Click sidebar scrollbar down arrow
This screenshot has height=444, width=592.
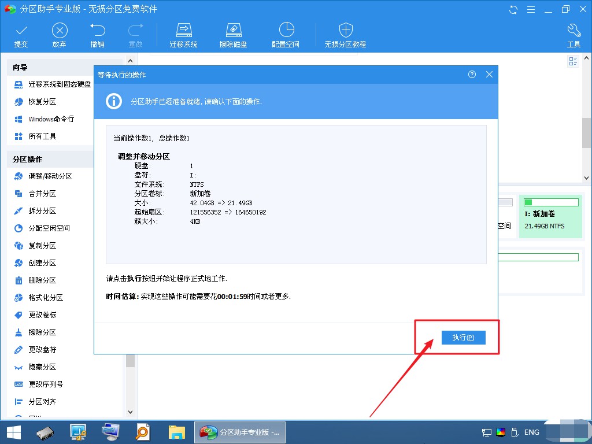(130, 412)
